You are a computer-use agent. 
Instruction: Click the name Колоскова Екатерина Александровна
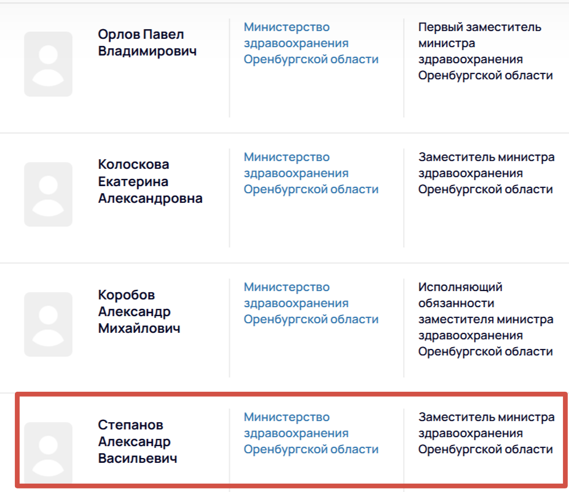(x=150, y=181)
